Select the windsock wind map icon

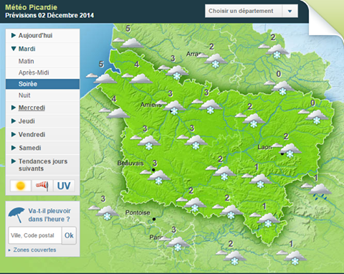point(42,186)
